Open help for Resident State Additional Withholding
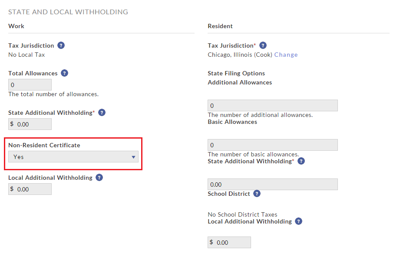 point(301,161)
